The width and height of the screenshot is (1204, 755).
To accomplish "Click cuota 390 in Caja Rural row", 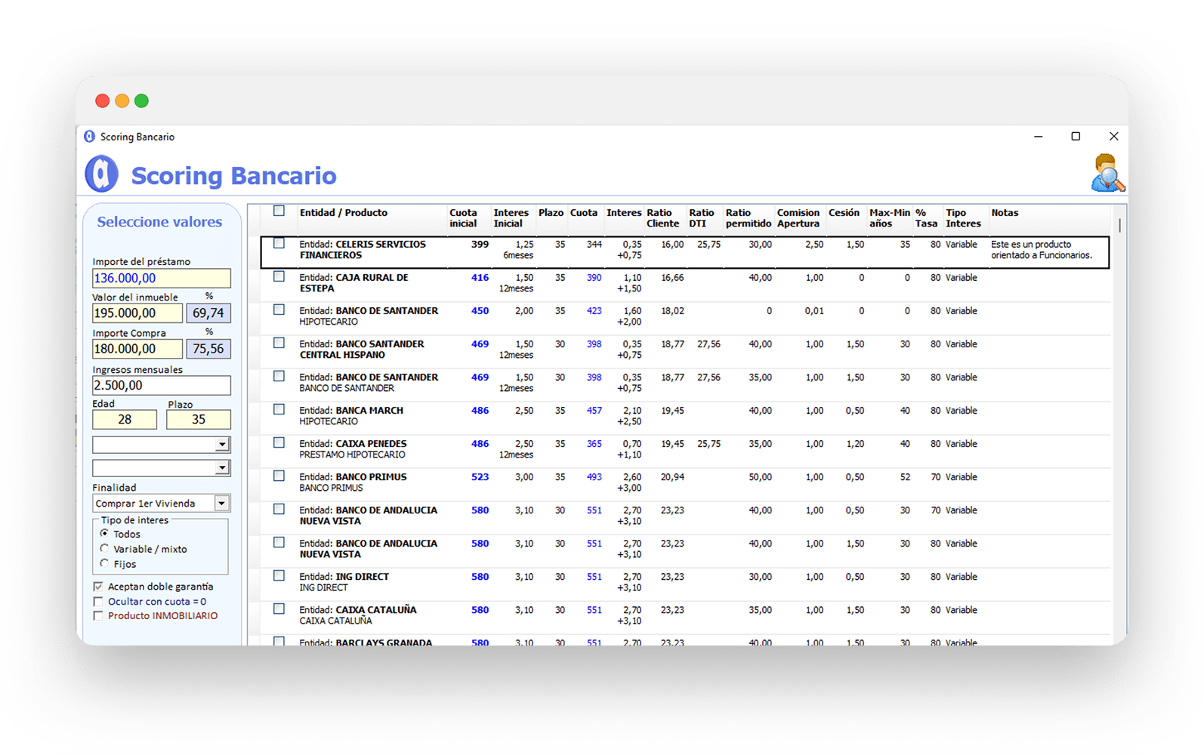I will pos(594,278).
